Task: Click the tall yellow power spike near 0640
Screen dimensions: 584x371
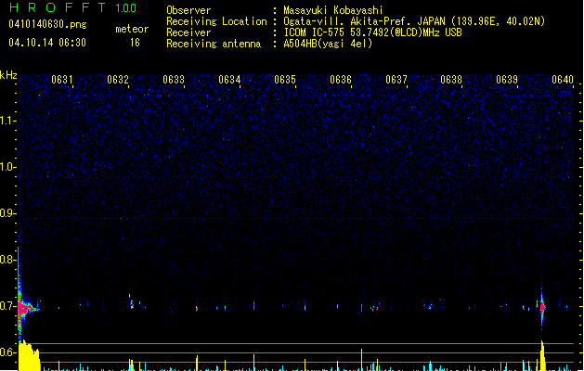Action: click(x=542, y=356)
